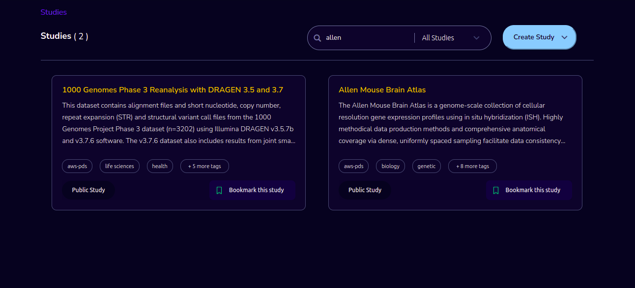Open 1000 Genomes Phase 3 Reanalysis study title
This screenshot has width=635, height=288.
coord(173,90)
